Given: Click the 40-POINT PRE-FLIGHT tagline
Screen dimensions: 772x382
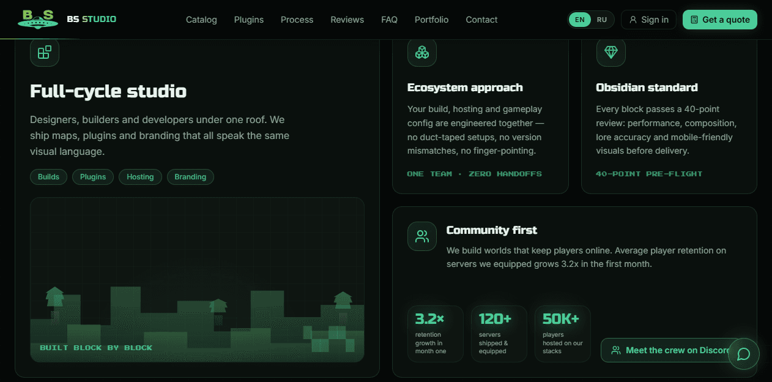Looking at the screenshot, I should click(649, 174).
